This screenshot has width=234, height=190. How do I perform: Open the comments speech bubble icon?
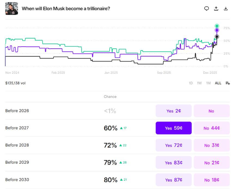click(207, 8)
